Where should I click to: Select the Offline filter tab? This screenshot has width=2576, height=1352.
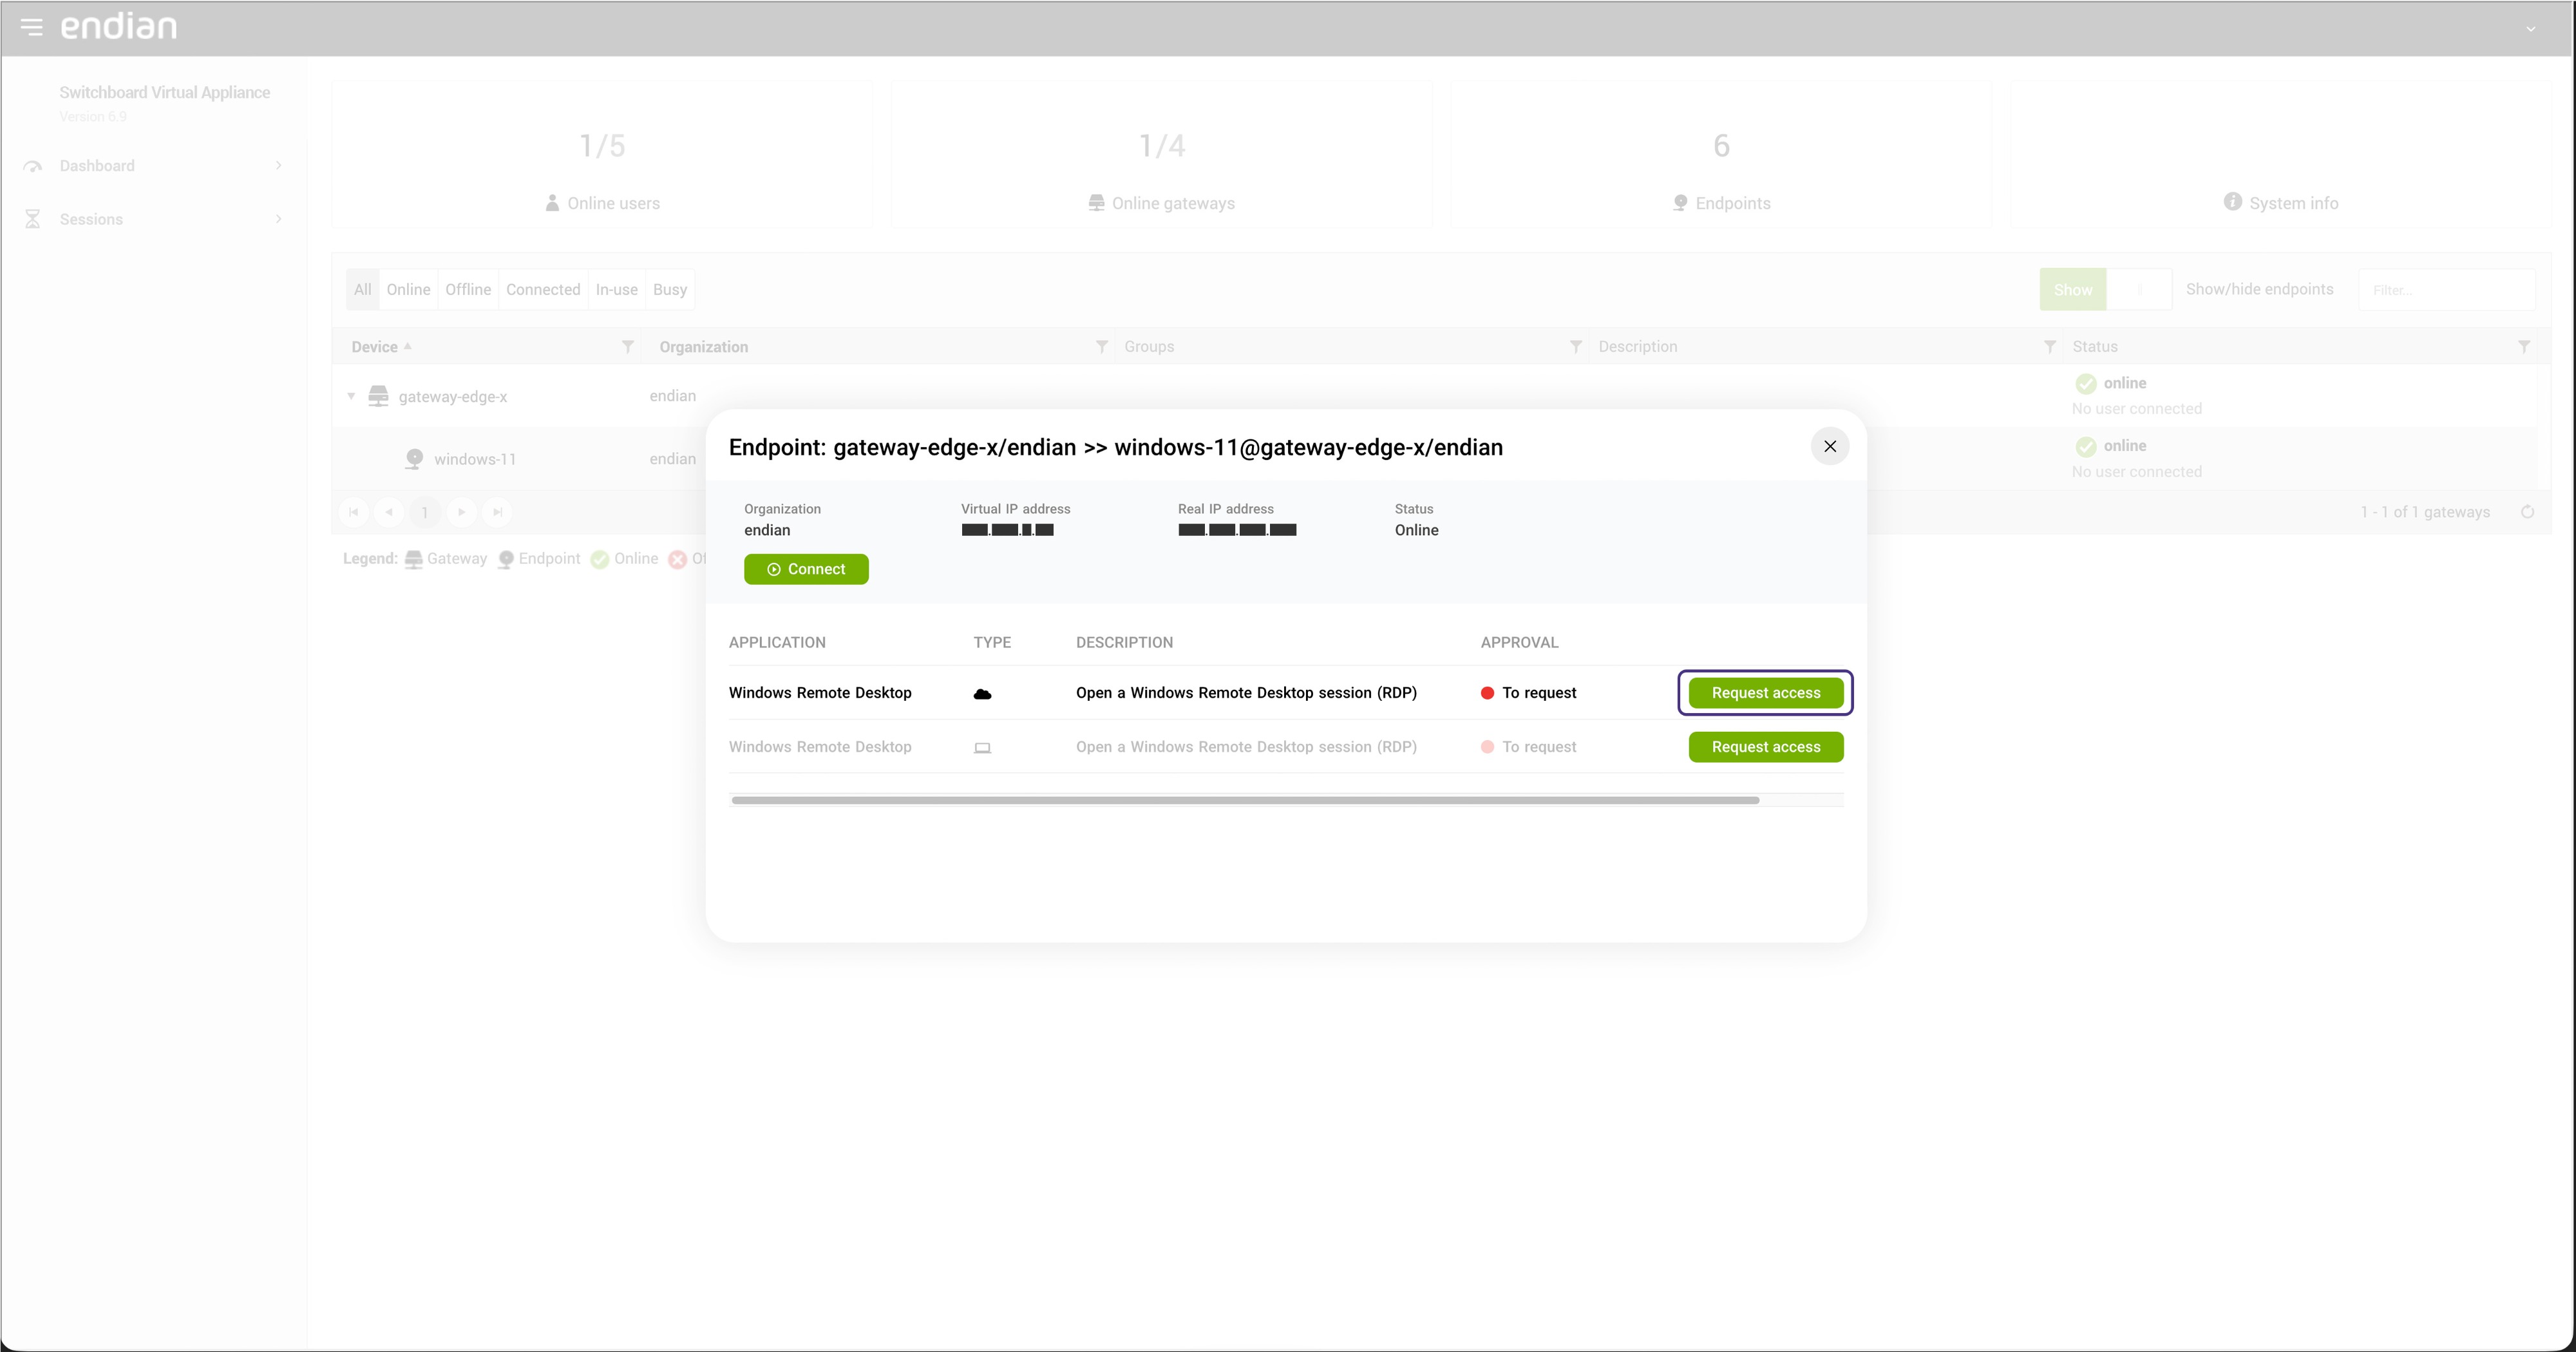[468, 289]
